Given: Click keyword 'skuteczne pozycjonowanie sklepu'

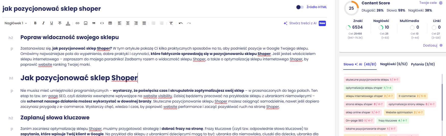Looking at the screenshot, I should pyautogui.click(x=372, y=80).
